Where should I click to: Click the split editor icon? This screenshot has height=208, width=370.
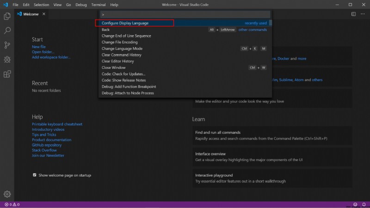tap(353, 14)
